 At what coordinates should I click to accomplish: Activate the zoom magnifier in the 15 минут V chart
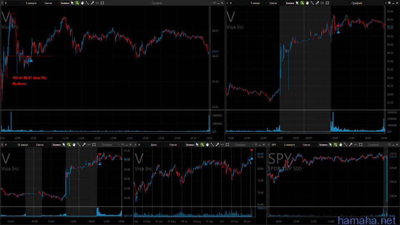click(69, 145)
